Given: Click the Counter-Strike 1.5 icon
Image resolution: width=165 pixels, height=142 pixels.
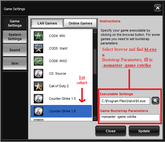Looking at the screenshot, I should 38,99.
